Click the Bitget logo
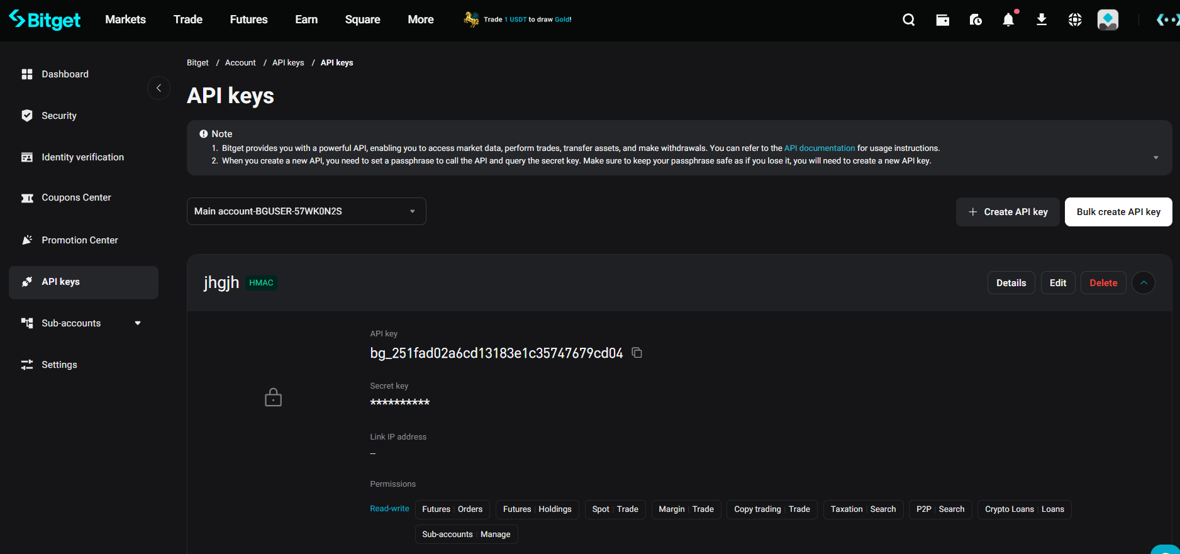This screenshot has height=554, width=1180. click(45, 20)
